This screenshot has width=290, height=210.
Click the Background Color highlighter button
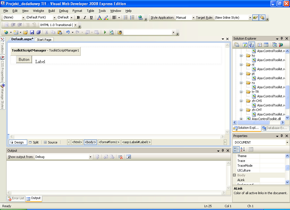point(106,18)
